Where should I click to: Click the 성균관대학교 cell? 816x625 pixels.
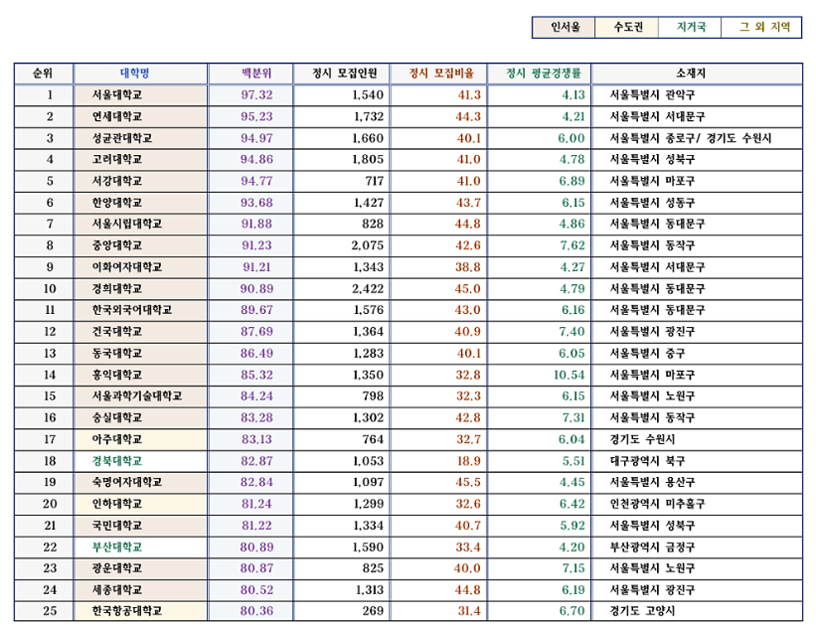(140, 138)
